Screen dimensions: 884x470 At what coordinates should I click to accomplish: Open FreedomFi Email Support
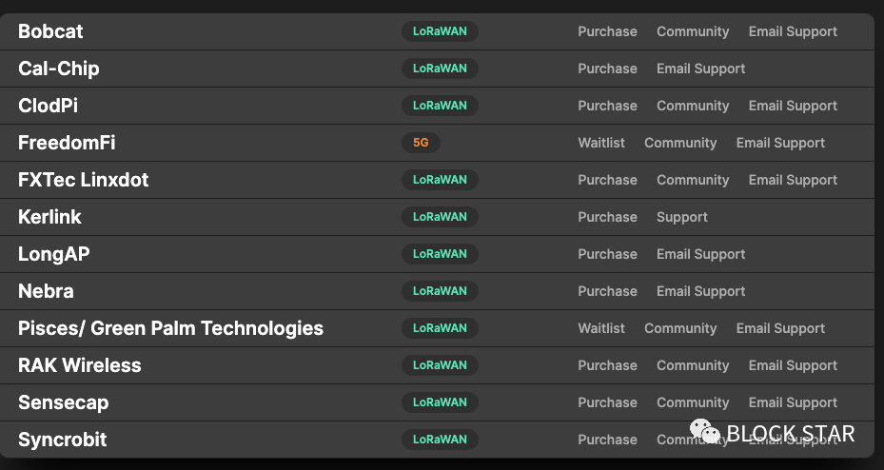(x=780, y=143)
